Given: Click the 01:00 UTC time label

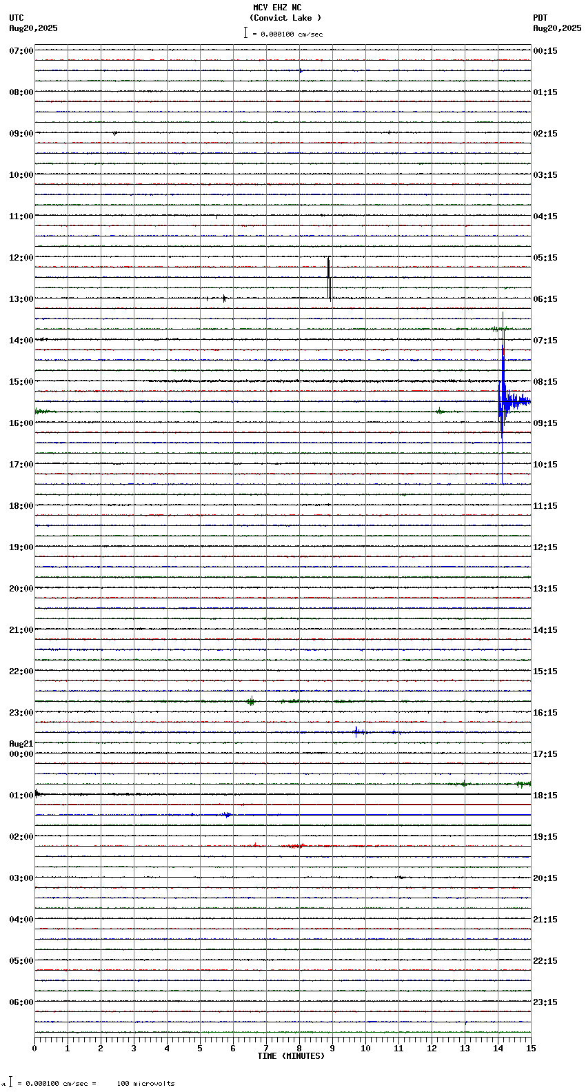Looking at the screenshot, I should (21, 796).
